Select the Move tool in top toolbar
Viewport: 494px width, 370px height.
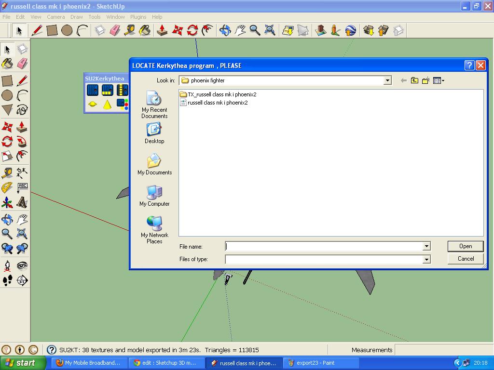coord(178,30)
